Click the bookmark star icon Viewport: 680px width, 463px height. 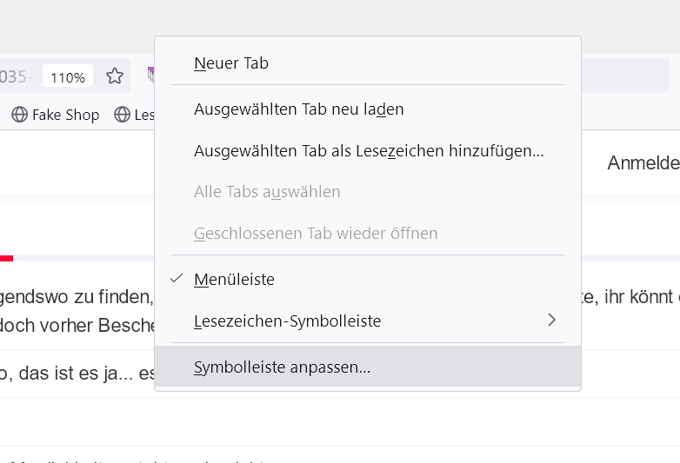pos(115,76)
